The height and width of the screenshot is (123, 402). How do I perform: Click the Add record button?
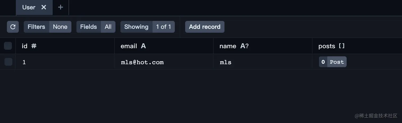click(x=204, y=27)
